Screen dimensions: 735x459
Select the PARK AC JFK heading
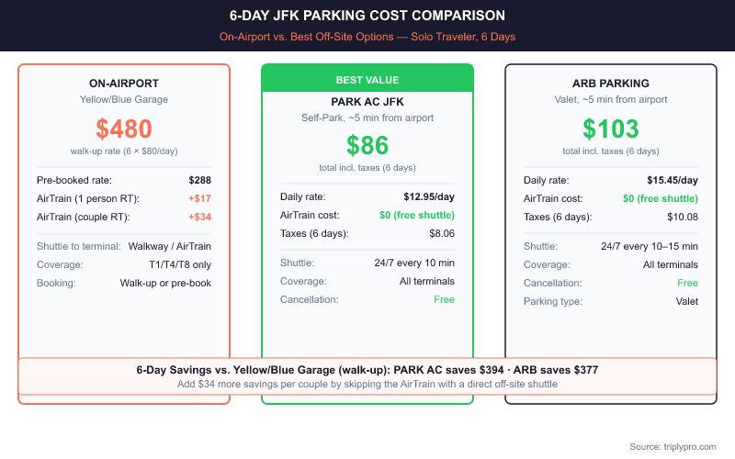click(x=367, y=101)
